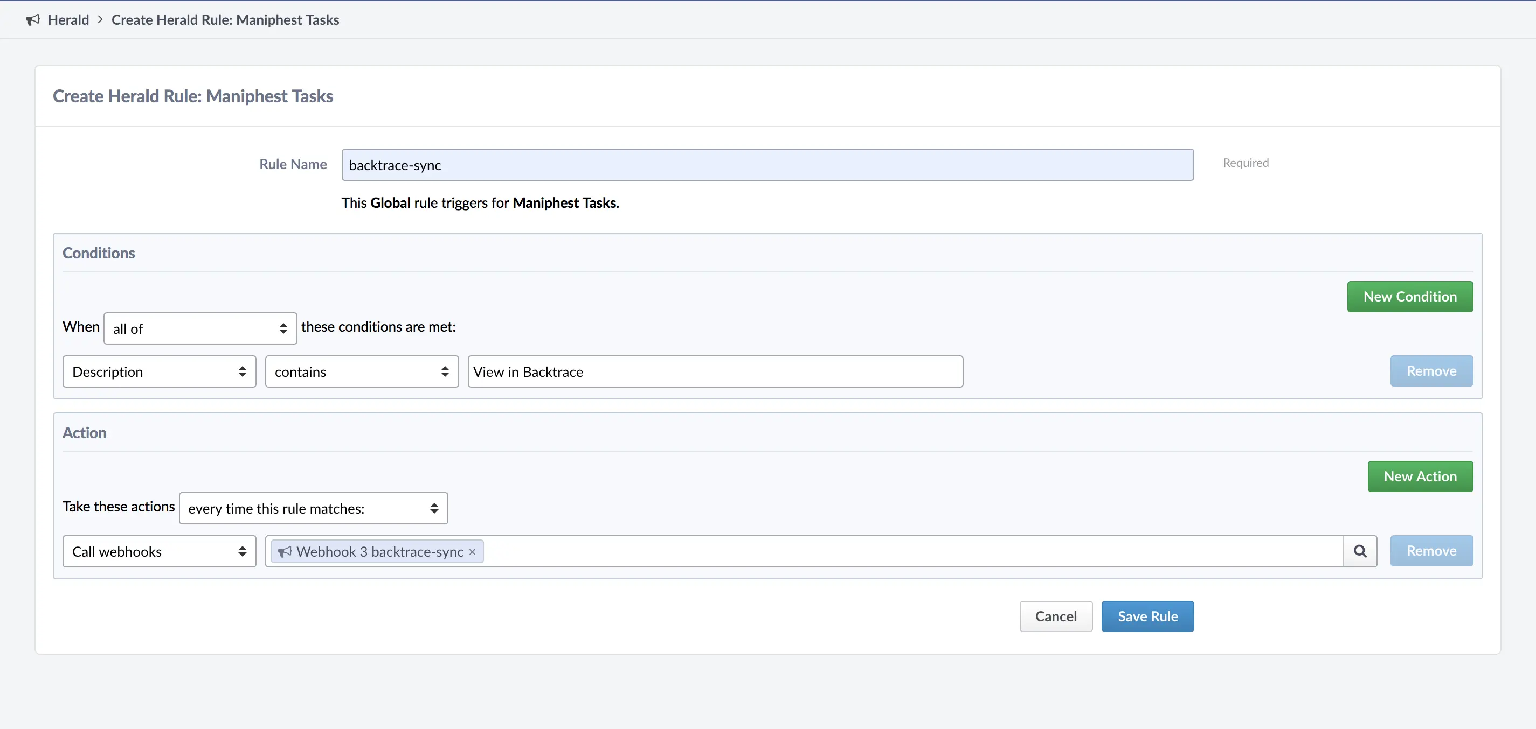Click megaphone icon on webhook token
Viewport: 1536px width, 729px height.
pos(285,551)
